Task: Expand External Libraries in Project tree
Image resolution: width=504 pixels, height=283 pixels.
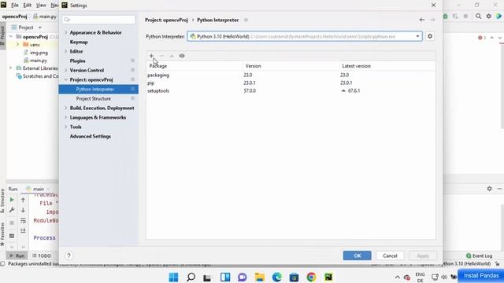Action: [10, 68]
